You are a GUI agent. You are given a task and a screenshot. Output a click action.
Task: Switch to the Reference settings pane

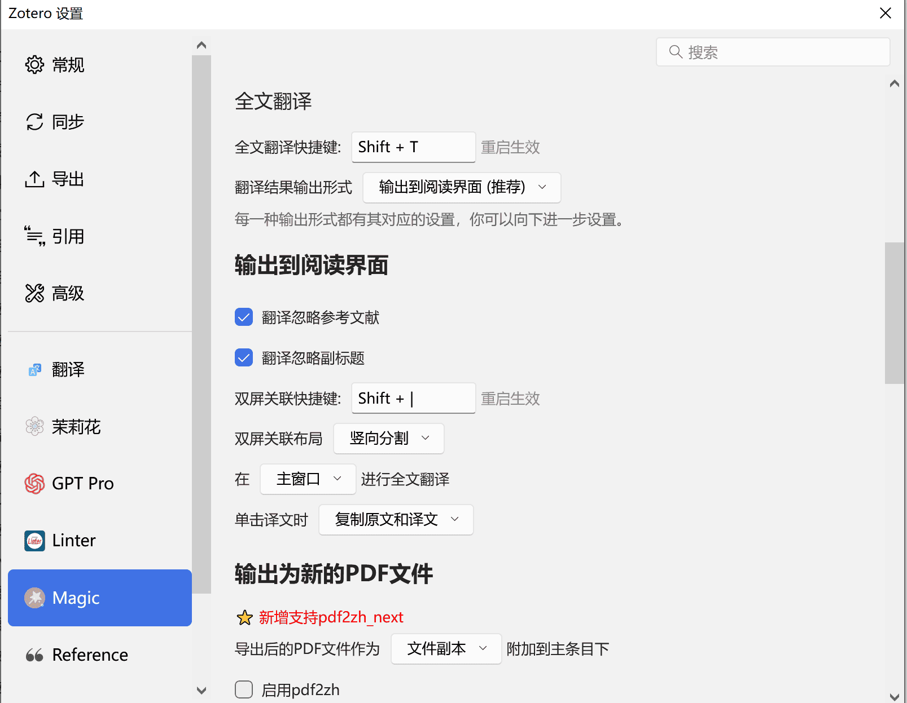click(x=89, y=655)
